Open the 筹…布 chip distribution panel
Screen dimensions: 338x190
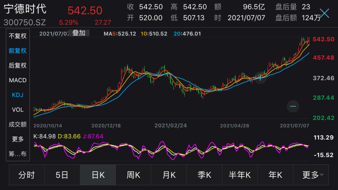coord(18,154)
